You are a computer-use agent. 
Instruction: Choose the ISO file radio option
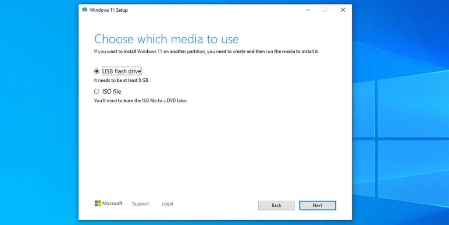(x=97, y=91)
